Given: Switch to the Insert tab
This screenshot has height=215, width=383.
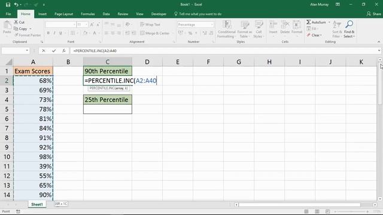Looking at the screenshot, I should [x=42, y=14].
